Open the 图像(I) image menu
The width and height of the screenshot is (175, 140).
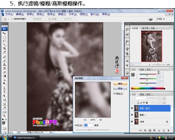30,14
